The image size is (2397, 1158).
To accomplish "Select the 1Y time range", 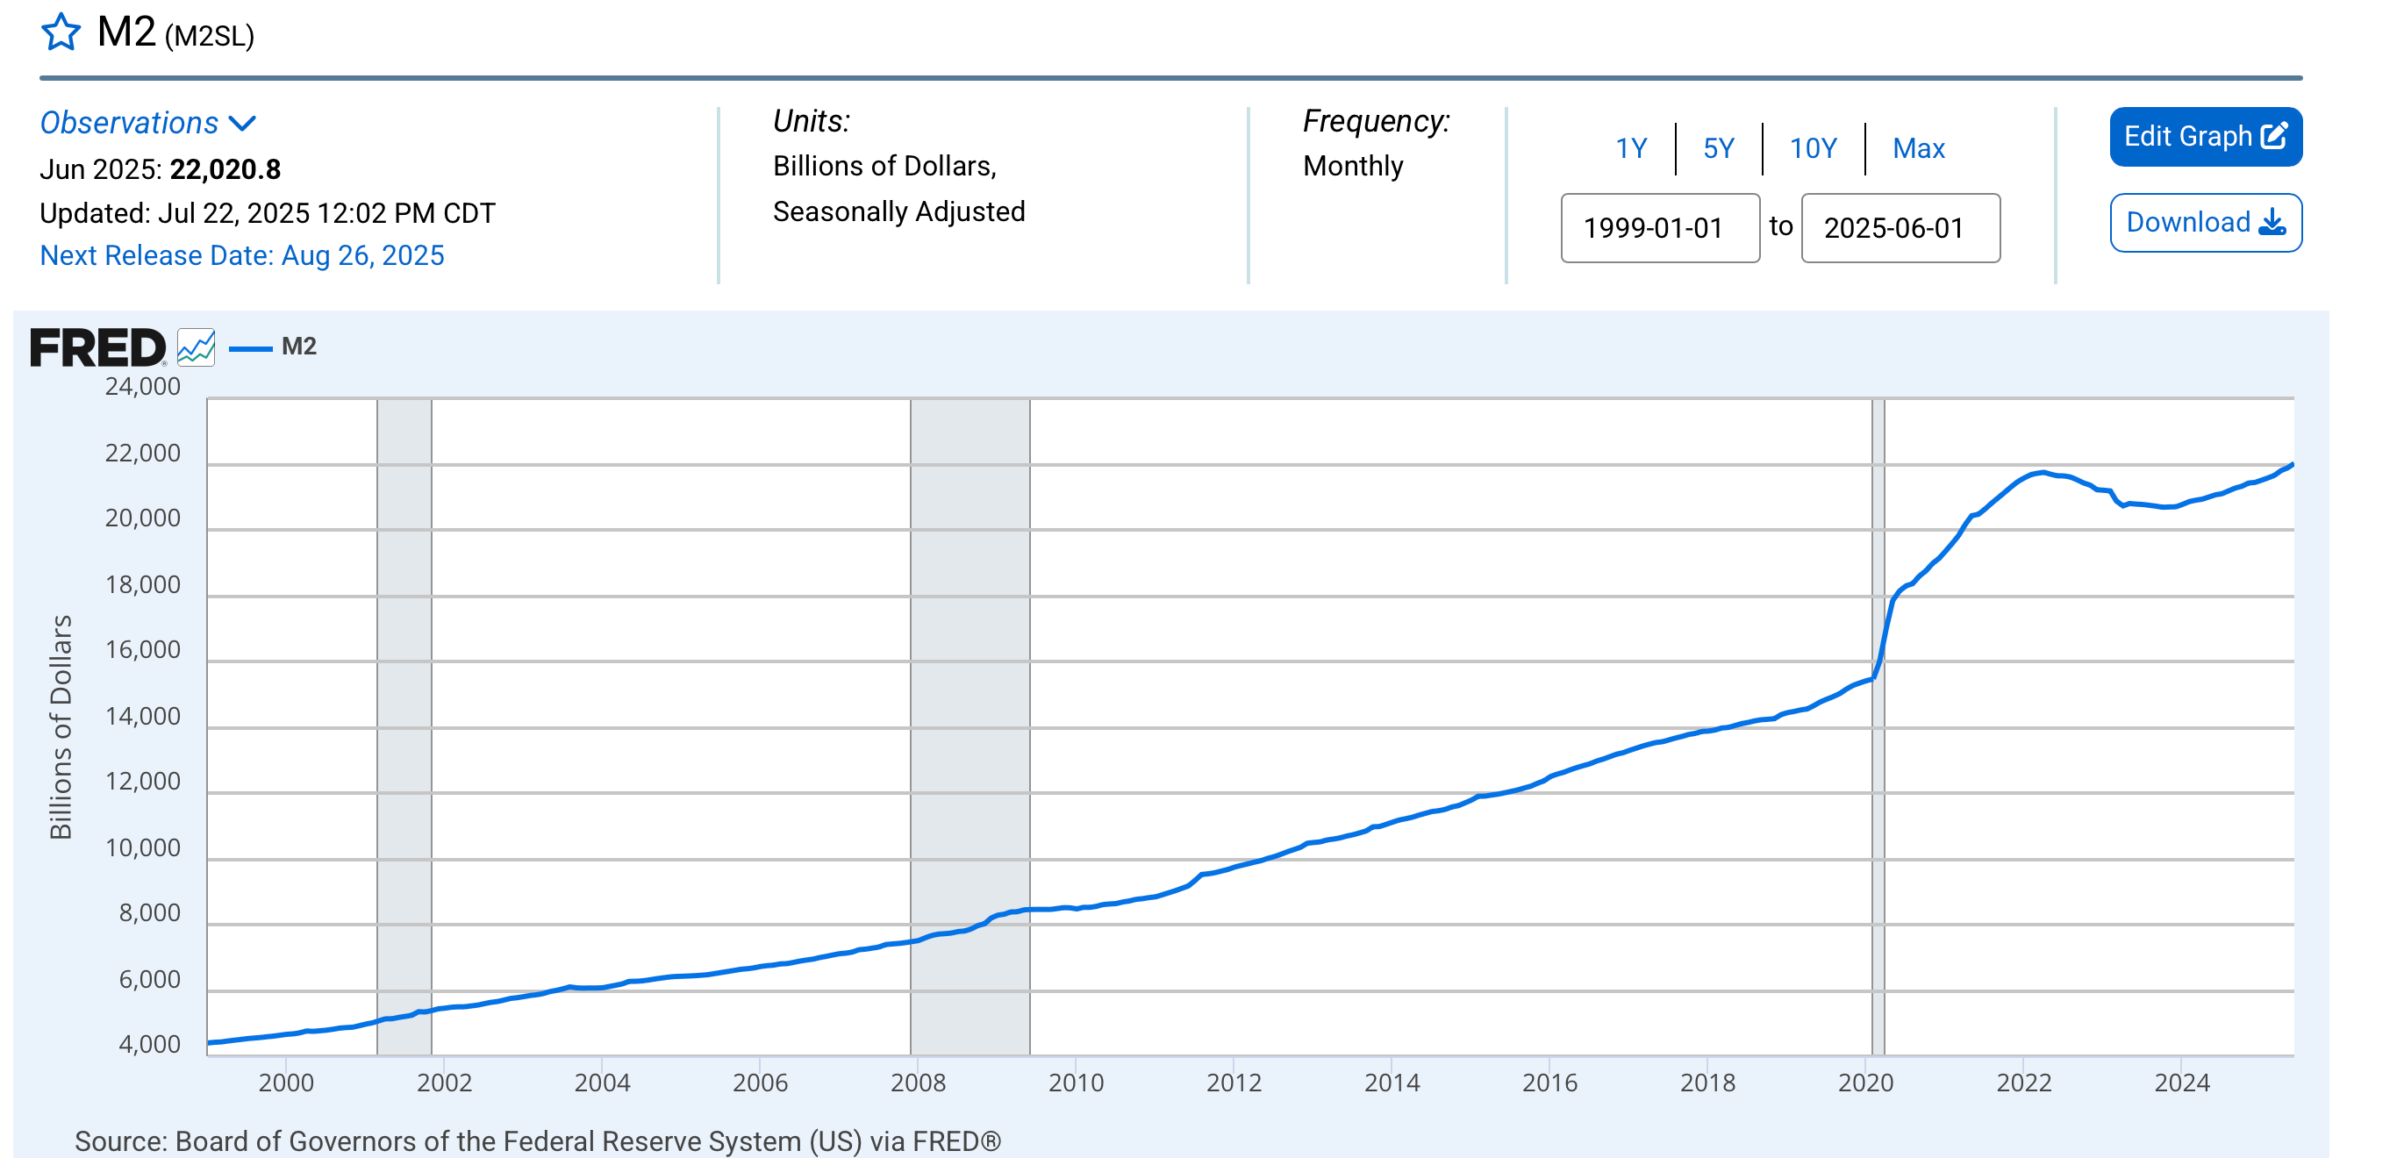I will 1630,148.
